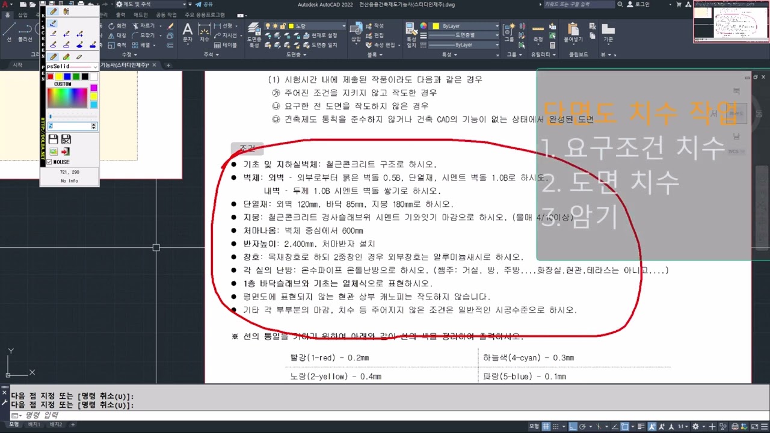Pick the magenta swatch in K-Screen Pen

(x=94, y=88)
